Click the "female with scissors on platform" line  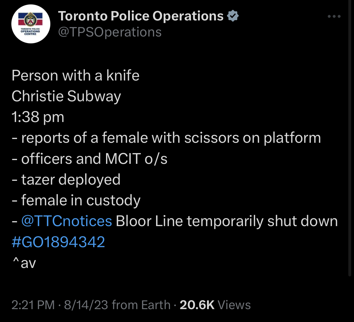171,138
